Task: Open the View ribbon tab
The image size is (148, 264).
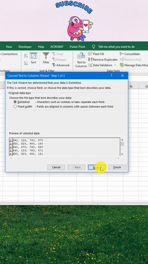Action: 9,47
